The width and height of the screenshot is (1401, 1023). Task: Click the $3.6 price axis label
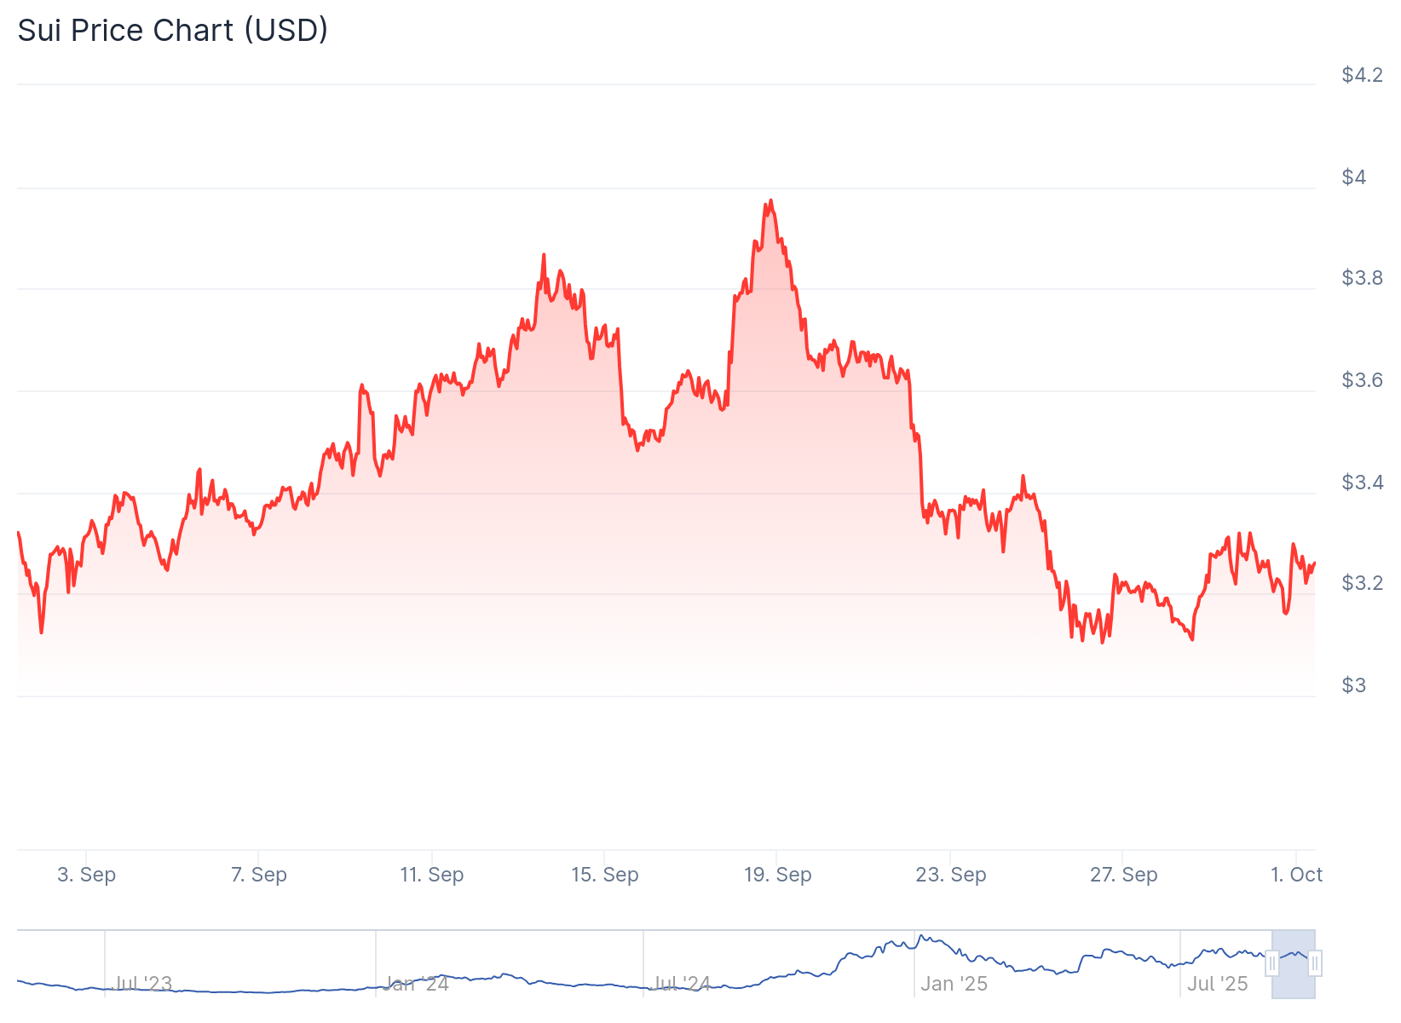click(1362, 380)
